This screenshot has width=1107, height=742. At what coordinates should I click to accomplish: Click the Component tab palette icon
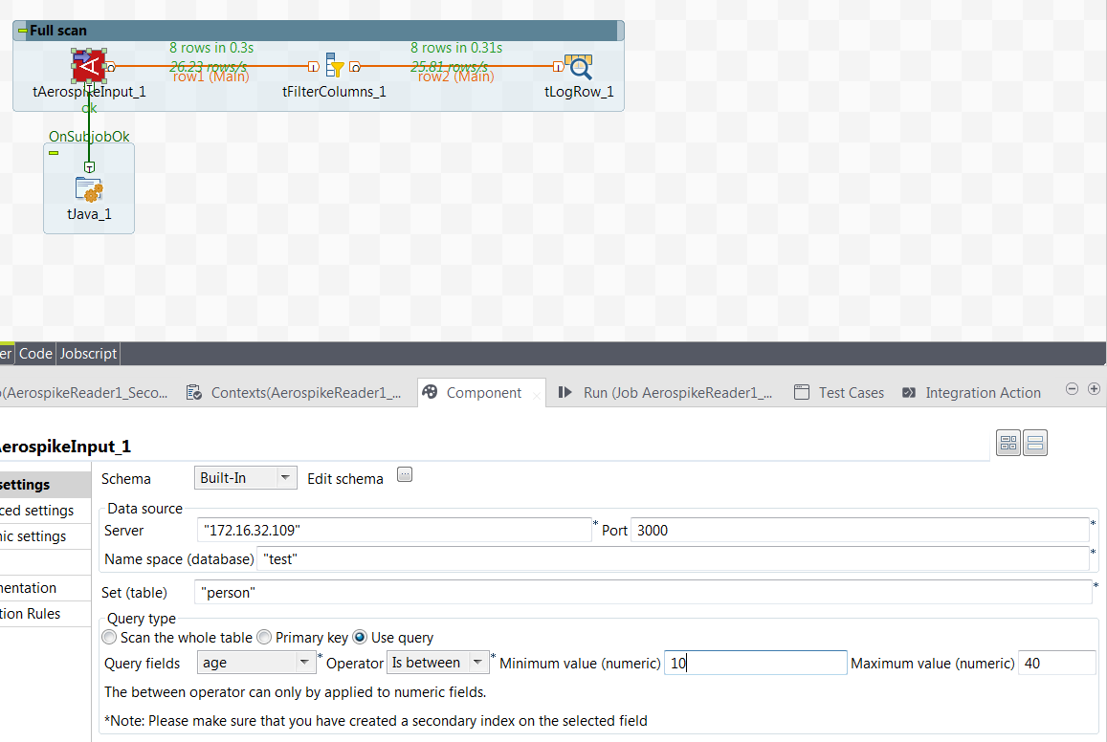coord(430,392)
